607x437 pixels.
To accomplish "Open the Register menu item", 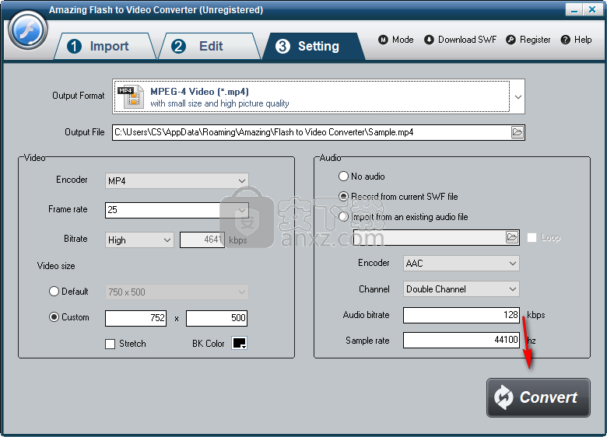I will [535, 40].
